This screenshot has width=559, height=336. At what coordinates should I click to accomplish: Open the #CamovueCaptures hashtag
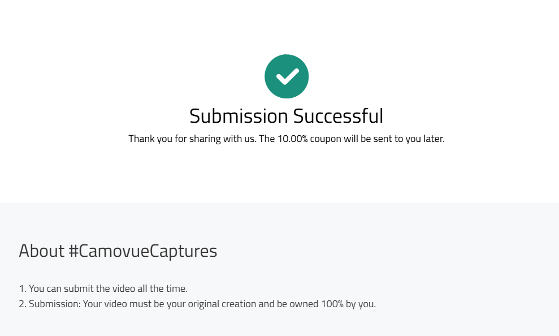[x=142, y=251]
